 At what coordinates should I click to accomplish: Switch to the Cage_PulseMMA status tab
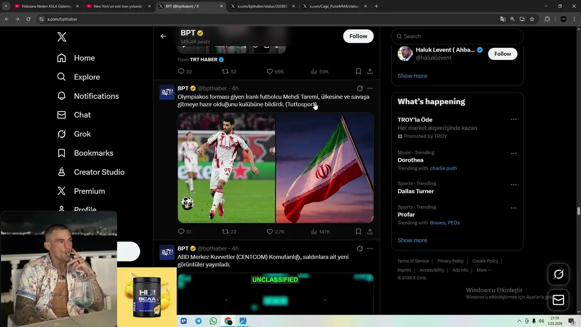pos(335,6)
